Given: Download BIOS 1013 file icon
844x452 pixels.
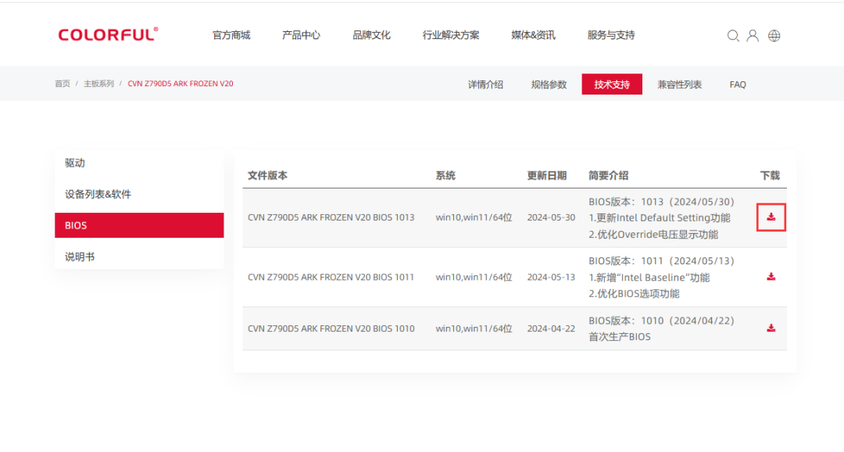Looking at the screenshot, I should 771,217.
